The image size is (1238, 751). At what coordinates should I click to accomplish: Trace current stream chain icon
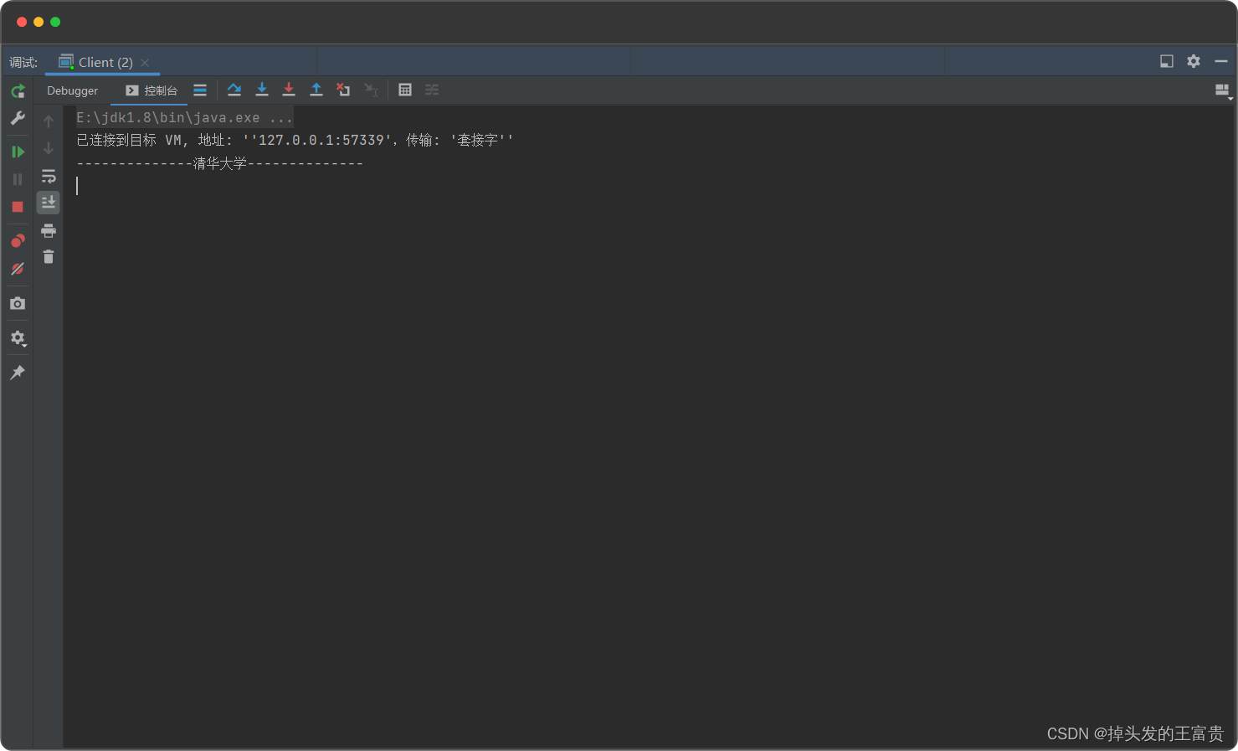(432, 90)
